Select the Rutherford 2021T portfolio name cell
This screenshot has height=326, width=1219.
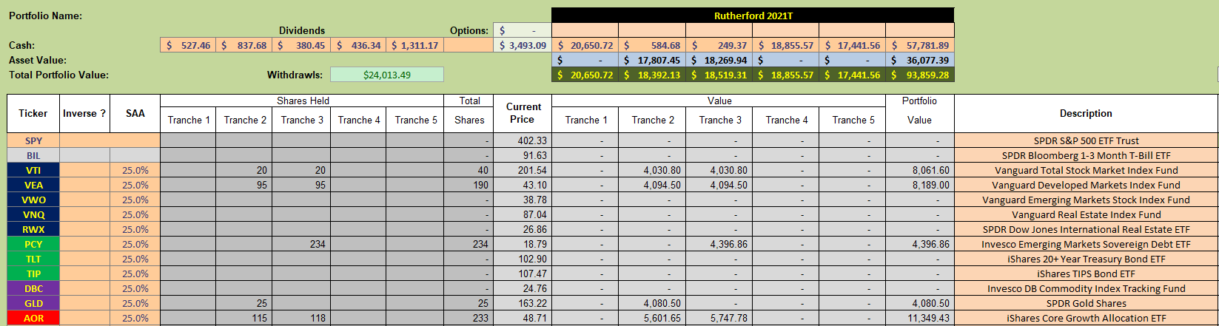click(753, 16)
